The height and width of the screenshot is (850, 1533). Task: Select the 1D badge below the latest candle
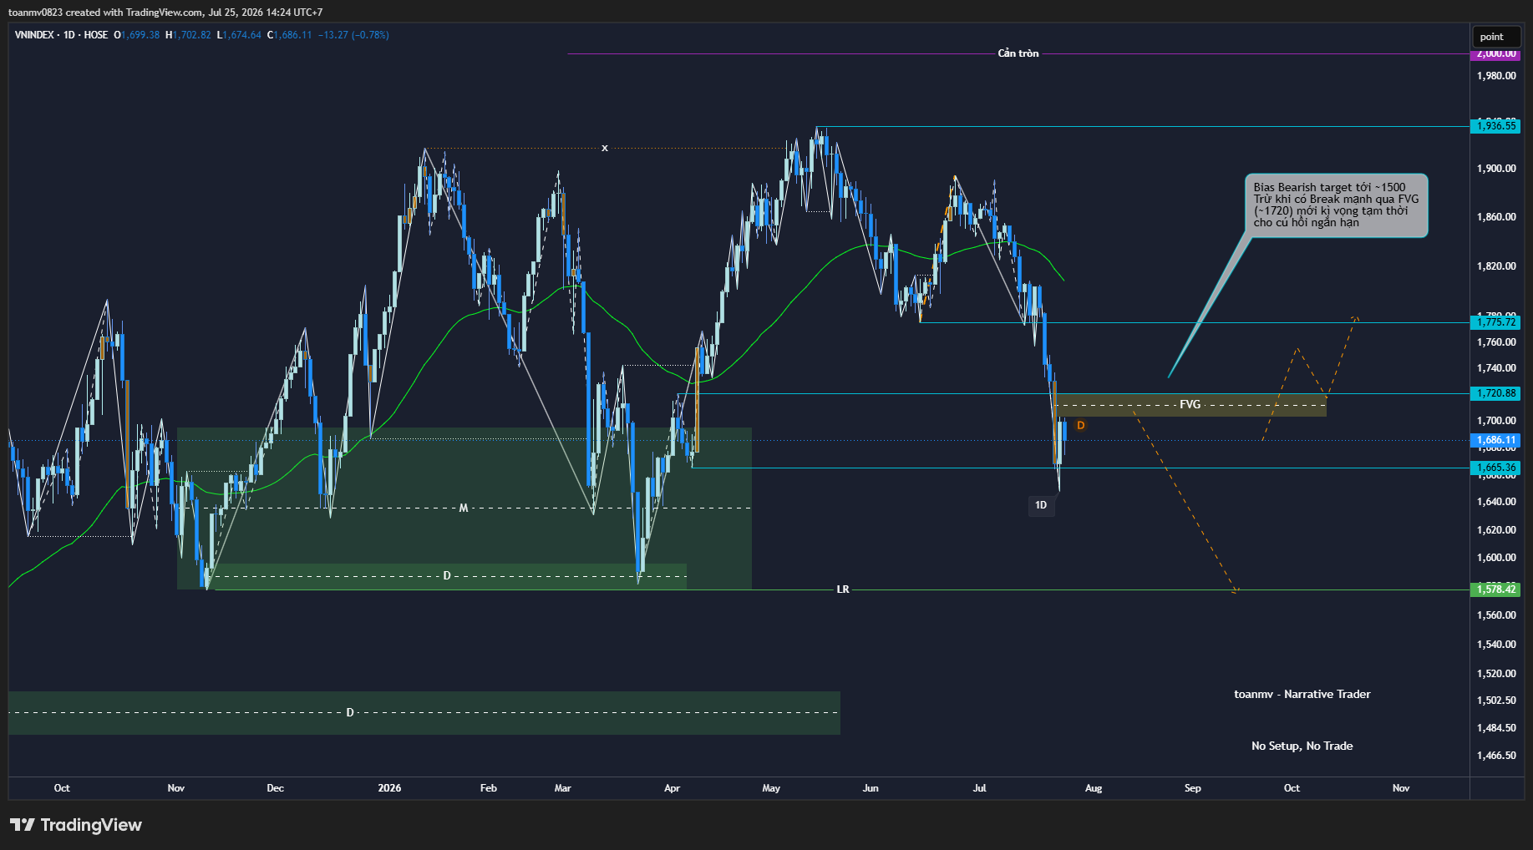(x=1041, y=505)
